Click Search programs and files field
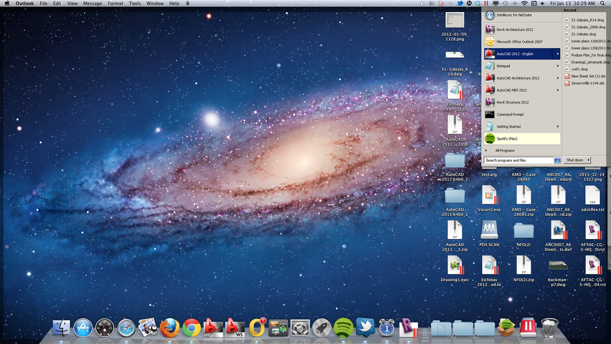The height and width of the screenshot is (344, 611). click(519, 161)
